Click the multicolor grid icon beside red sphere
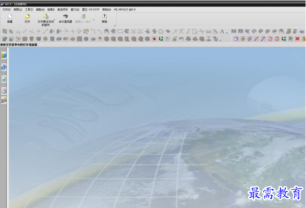The height and width of the screenshot is (208, 306). point(161,39)
